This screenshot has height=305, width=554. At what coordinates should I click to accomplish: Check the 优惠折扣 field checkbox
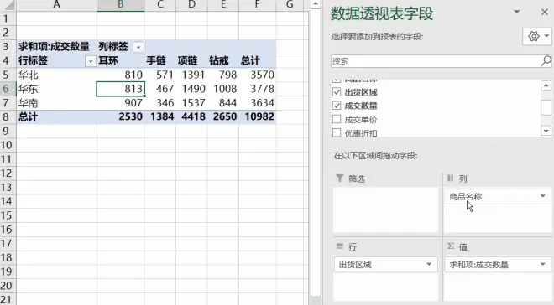tap(337, 132)
